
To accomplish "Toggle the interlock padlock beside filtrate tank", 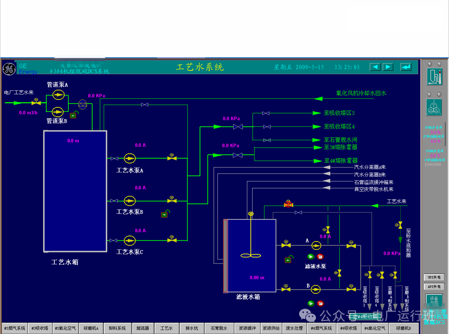I will click(289, 259).
